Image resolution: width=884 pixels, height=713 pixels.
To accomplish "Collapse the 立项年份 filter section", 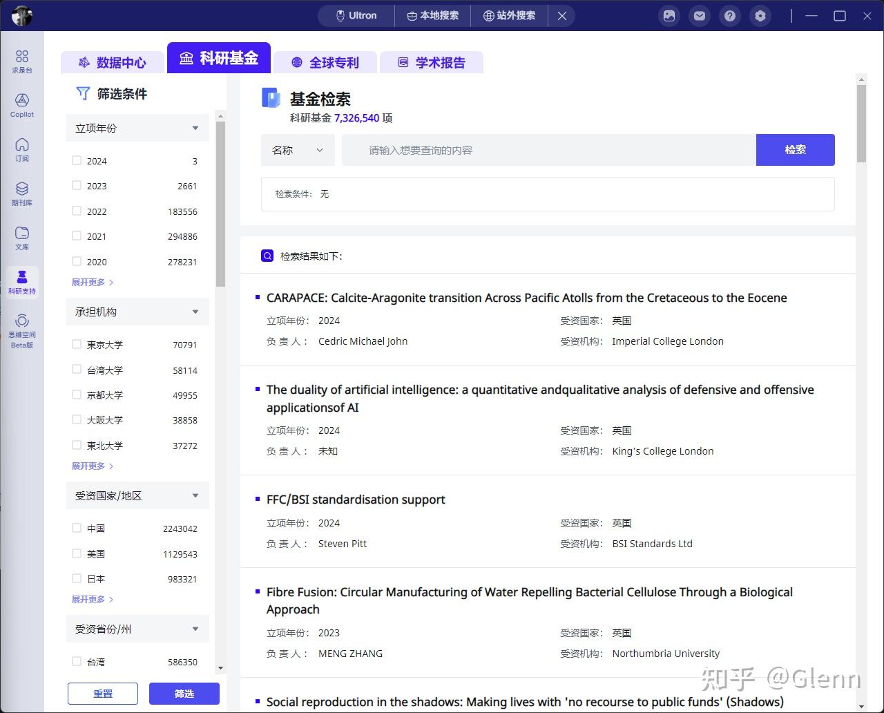I will click(194, 127).
